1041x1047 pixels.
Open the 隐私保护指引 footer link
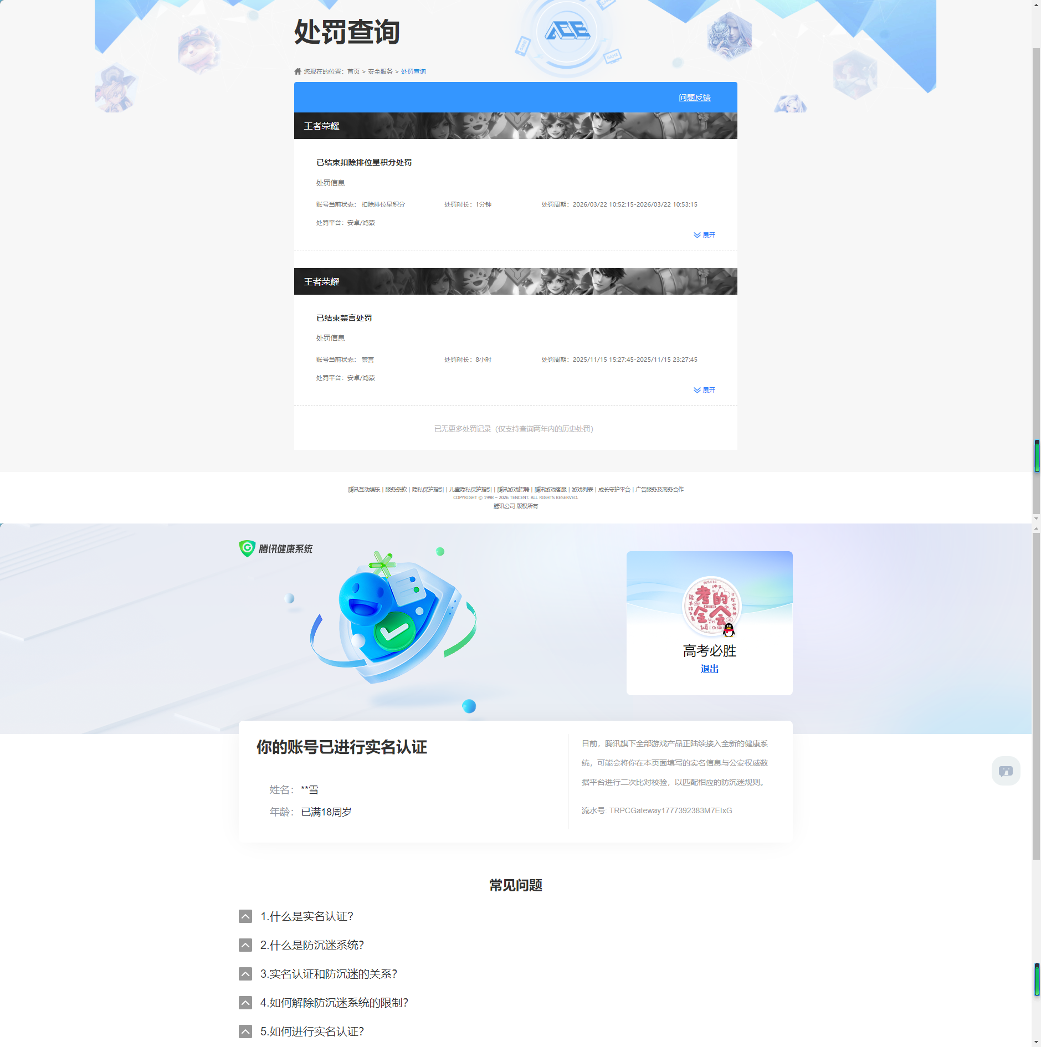point(427,489)
